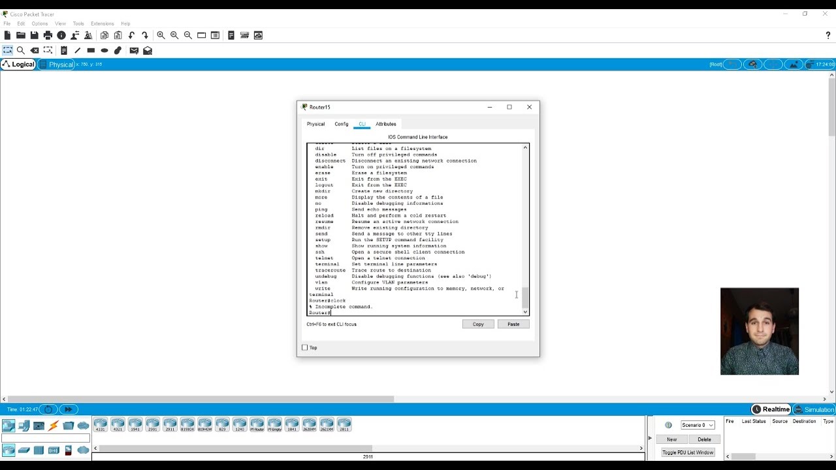The height and width of the screenshot is (470, 836).
Task: Open the Physical tab in Router15
Action: point(315,124)
